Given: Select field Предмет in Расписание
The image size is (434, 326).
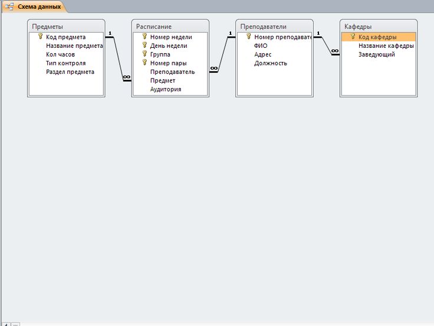Looking at the screenshot, I should coord(170,81).
